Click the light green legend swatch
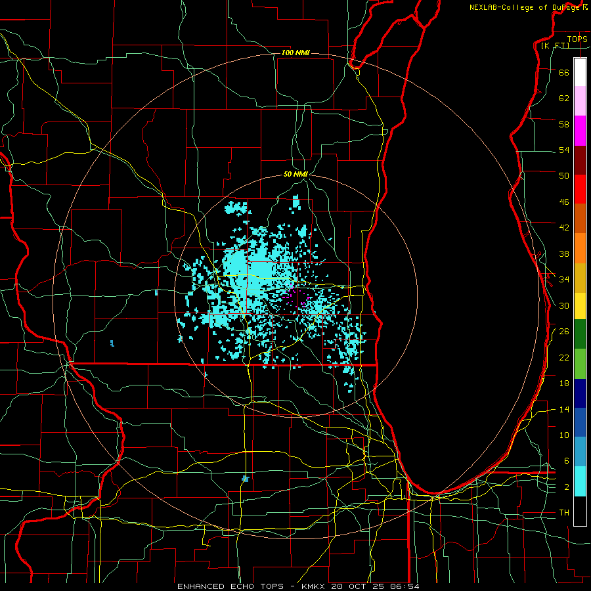This screenshot has width=591, height=591. click(x=580, y=364)
